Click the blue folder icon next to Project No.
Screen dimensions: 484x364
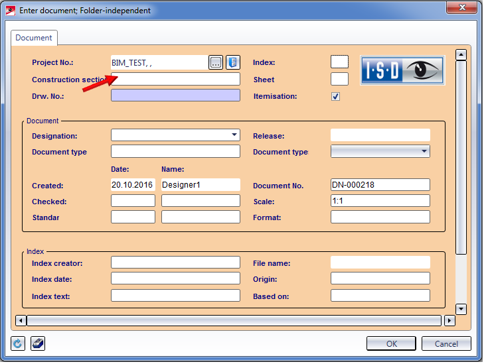[x=232, y=62]
